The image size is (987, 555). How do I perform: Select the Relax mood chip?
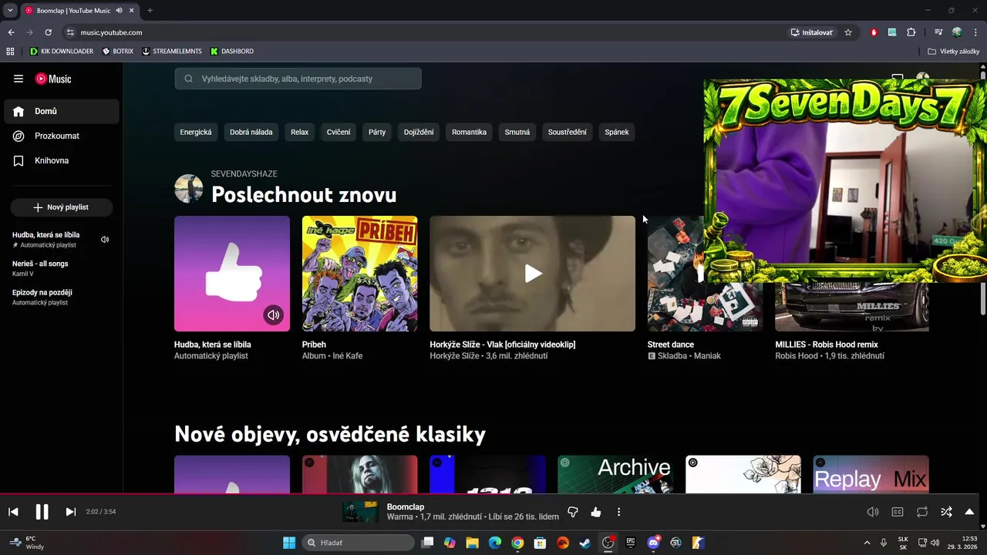(299, 132)
